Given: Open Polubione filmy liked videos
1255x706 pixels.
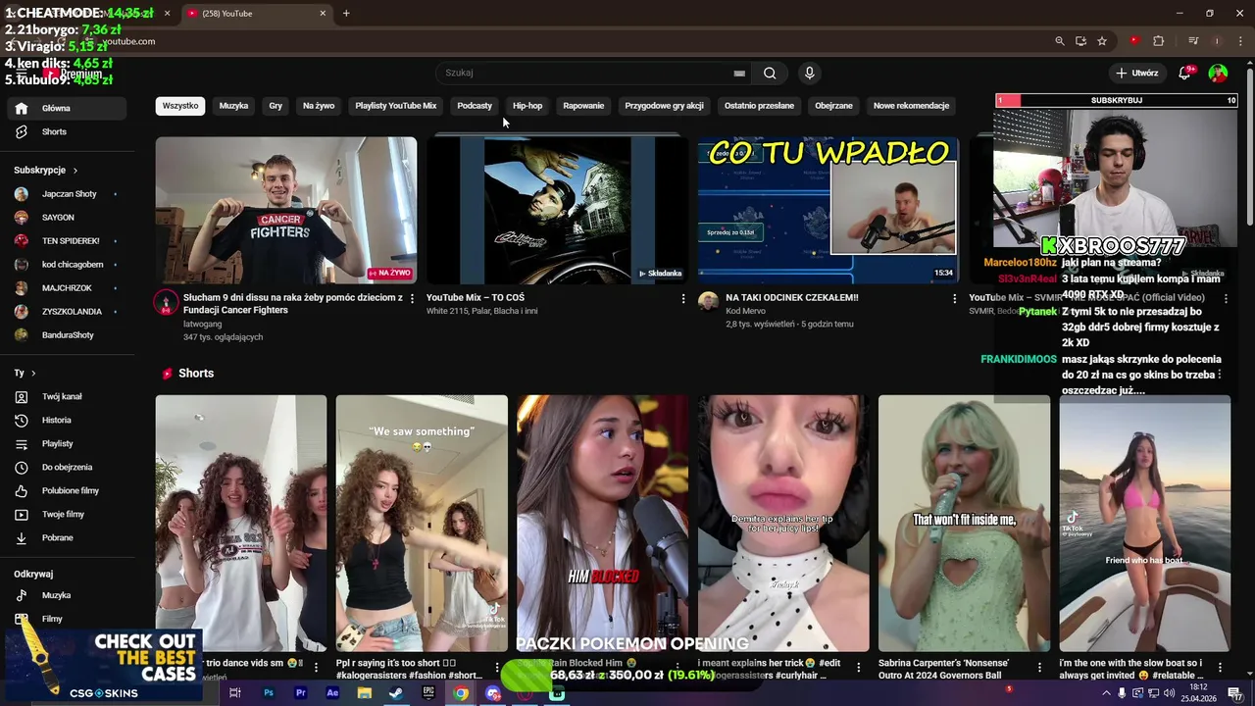Looking at the screenshot, I should click(x=67, y=490).
